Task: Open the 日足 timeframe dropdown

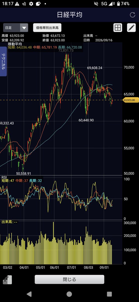Action: [x=16, y=28]
